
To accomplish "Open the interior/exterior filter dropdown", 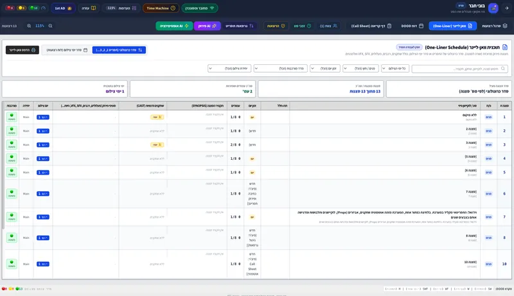I will point(360,69).
